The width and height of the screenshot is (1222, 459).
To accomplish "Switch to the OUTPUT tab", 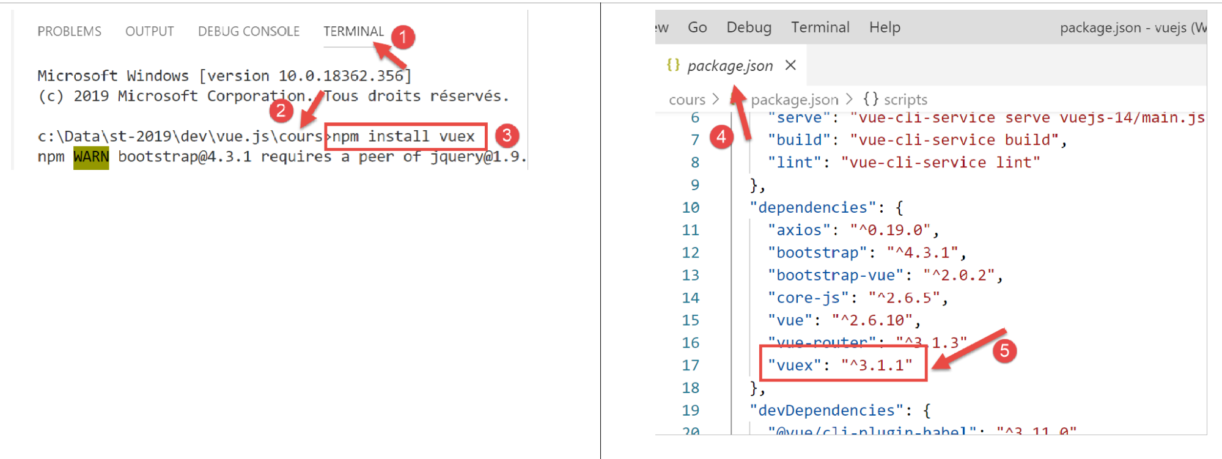I will (149, 31).
